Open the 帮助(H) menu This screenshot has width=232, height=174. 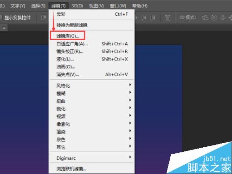click(x=140, y=6)
